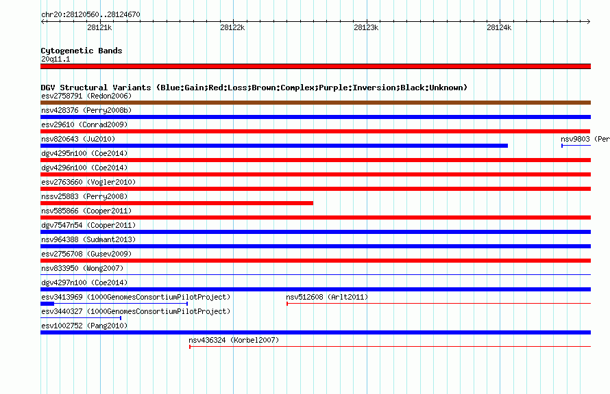Click the blue esv1002752 Pang2010 bar

[315, 332]
